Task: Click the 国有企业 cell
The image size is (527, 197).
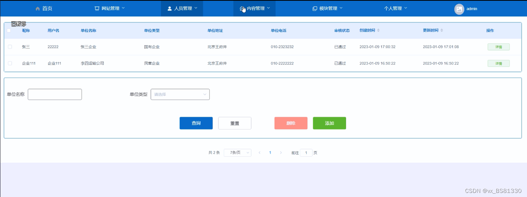Action: [x=152, y=47]
